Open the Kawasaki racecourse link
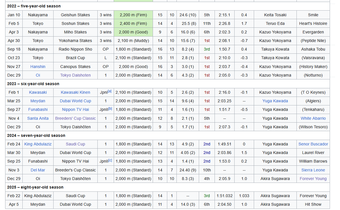This screenshot has height=210, width=340. tap(38, 92)
